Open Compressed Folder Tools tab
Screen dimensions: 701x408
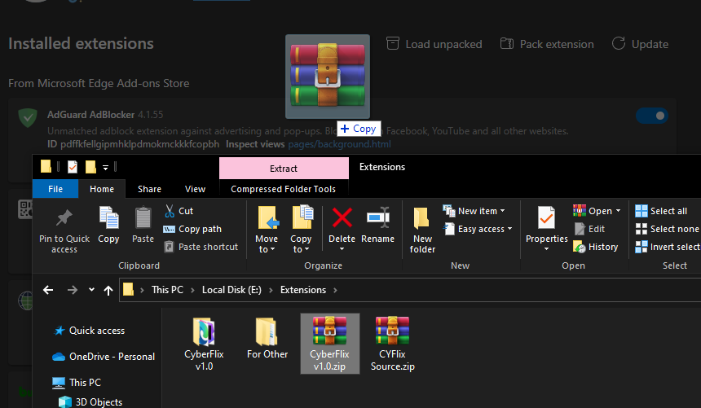click(x=284, y=189)
